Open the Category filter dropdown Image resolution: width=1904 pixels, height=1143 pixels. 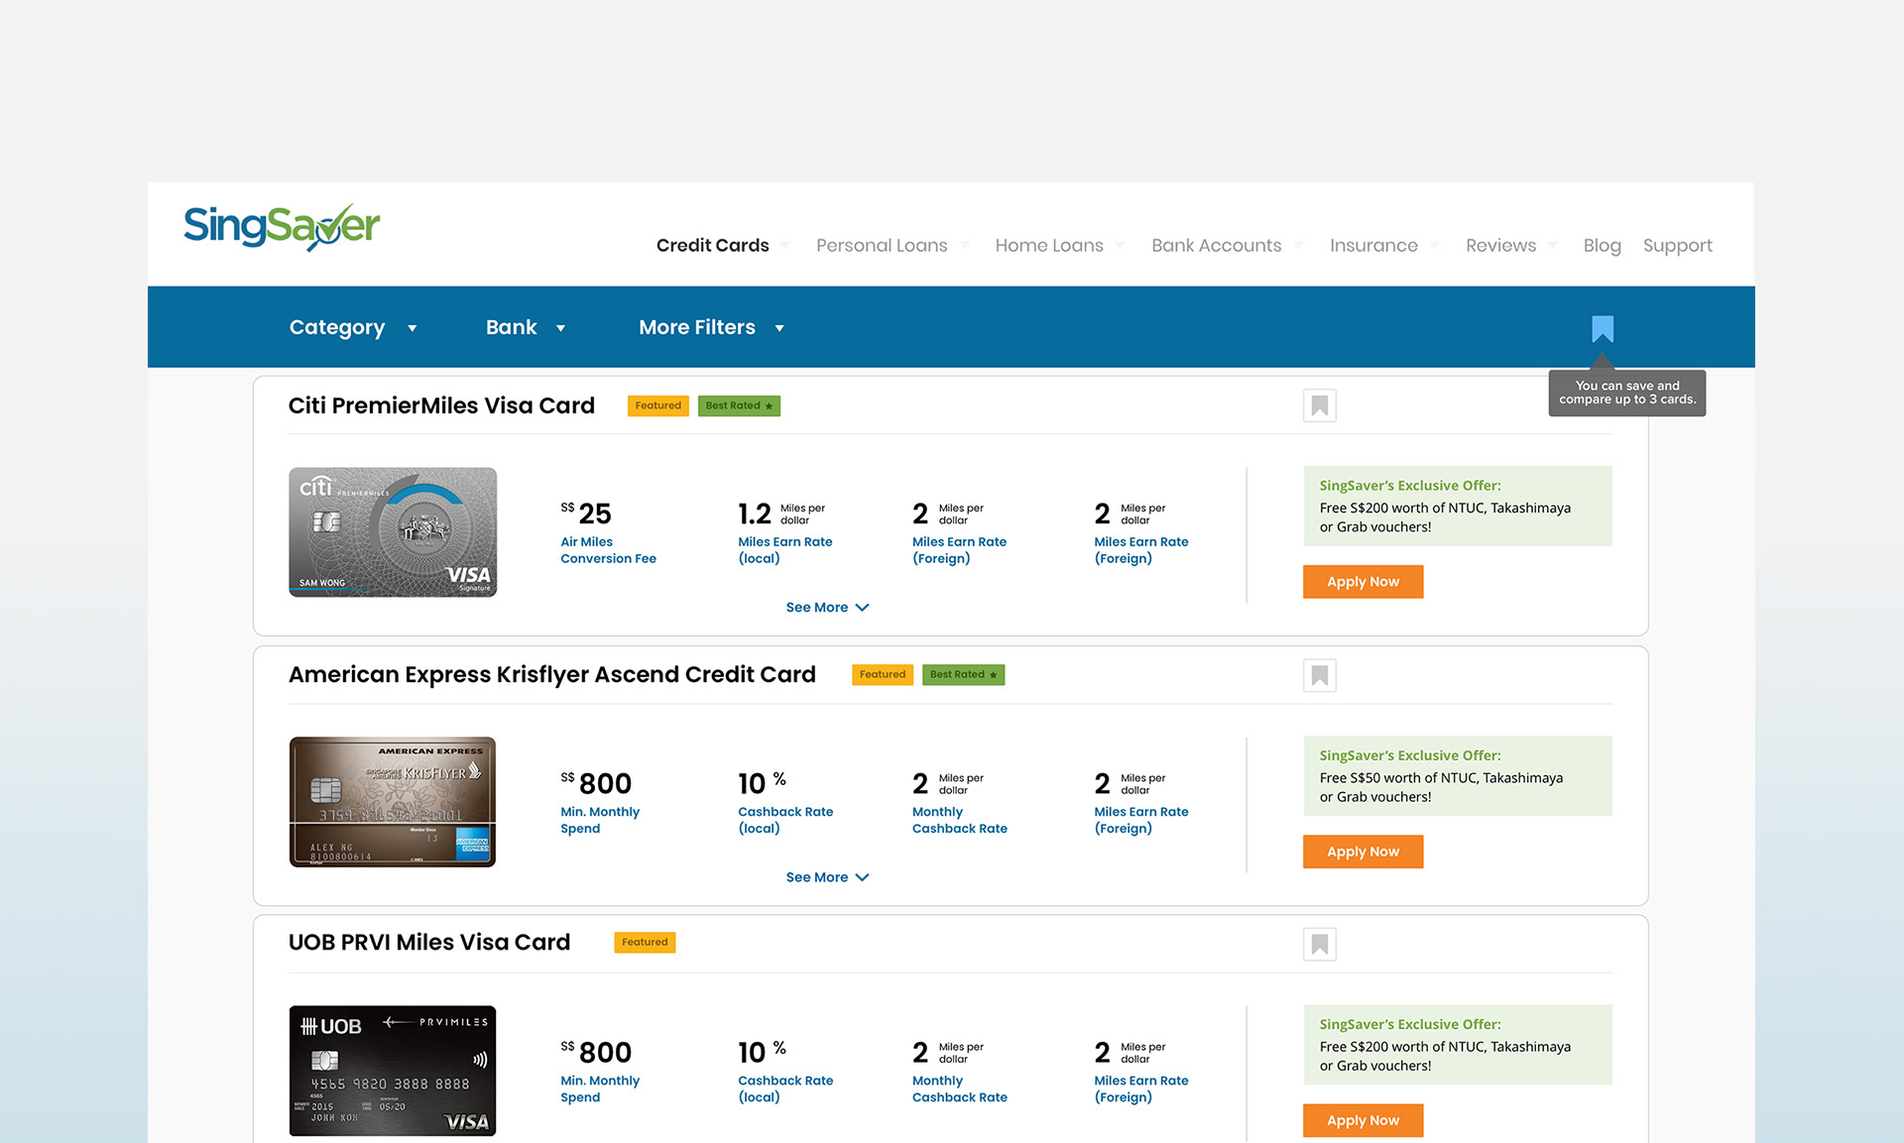pyautogui.click(x=353, y=327)
